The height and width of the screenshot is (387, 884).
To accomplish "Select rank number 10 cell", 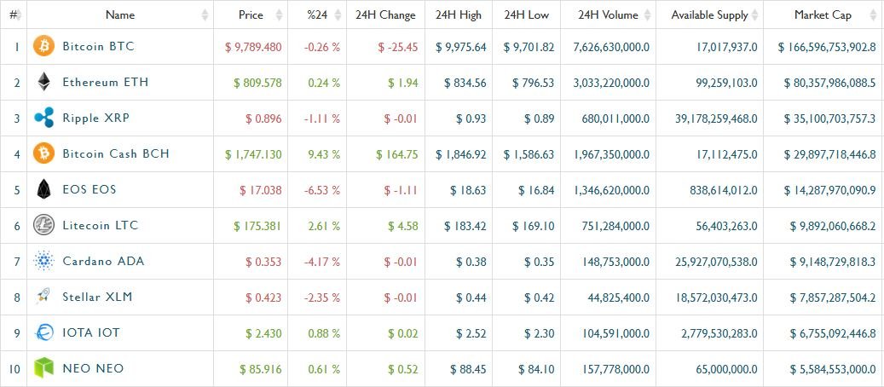I will 14,369.
